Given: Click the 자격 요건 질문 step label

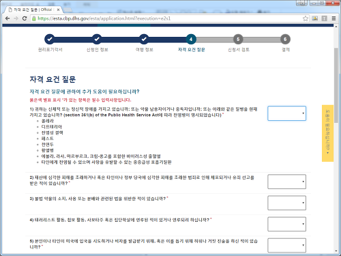Looking at the screenshot, I should click(191, 50).
